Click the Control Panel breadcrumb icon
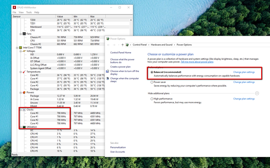270x168 pixels. tap(127, 45)
